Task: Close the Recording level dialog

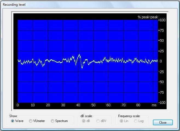Action: [163, 123]
